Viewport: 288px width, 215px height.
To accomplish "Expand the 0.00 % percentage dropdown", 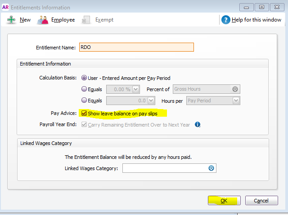I will tap(136, 89).
